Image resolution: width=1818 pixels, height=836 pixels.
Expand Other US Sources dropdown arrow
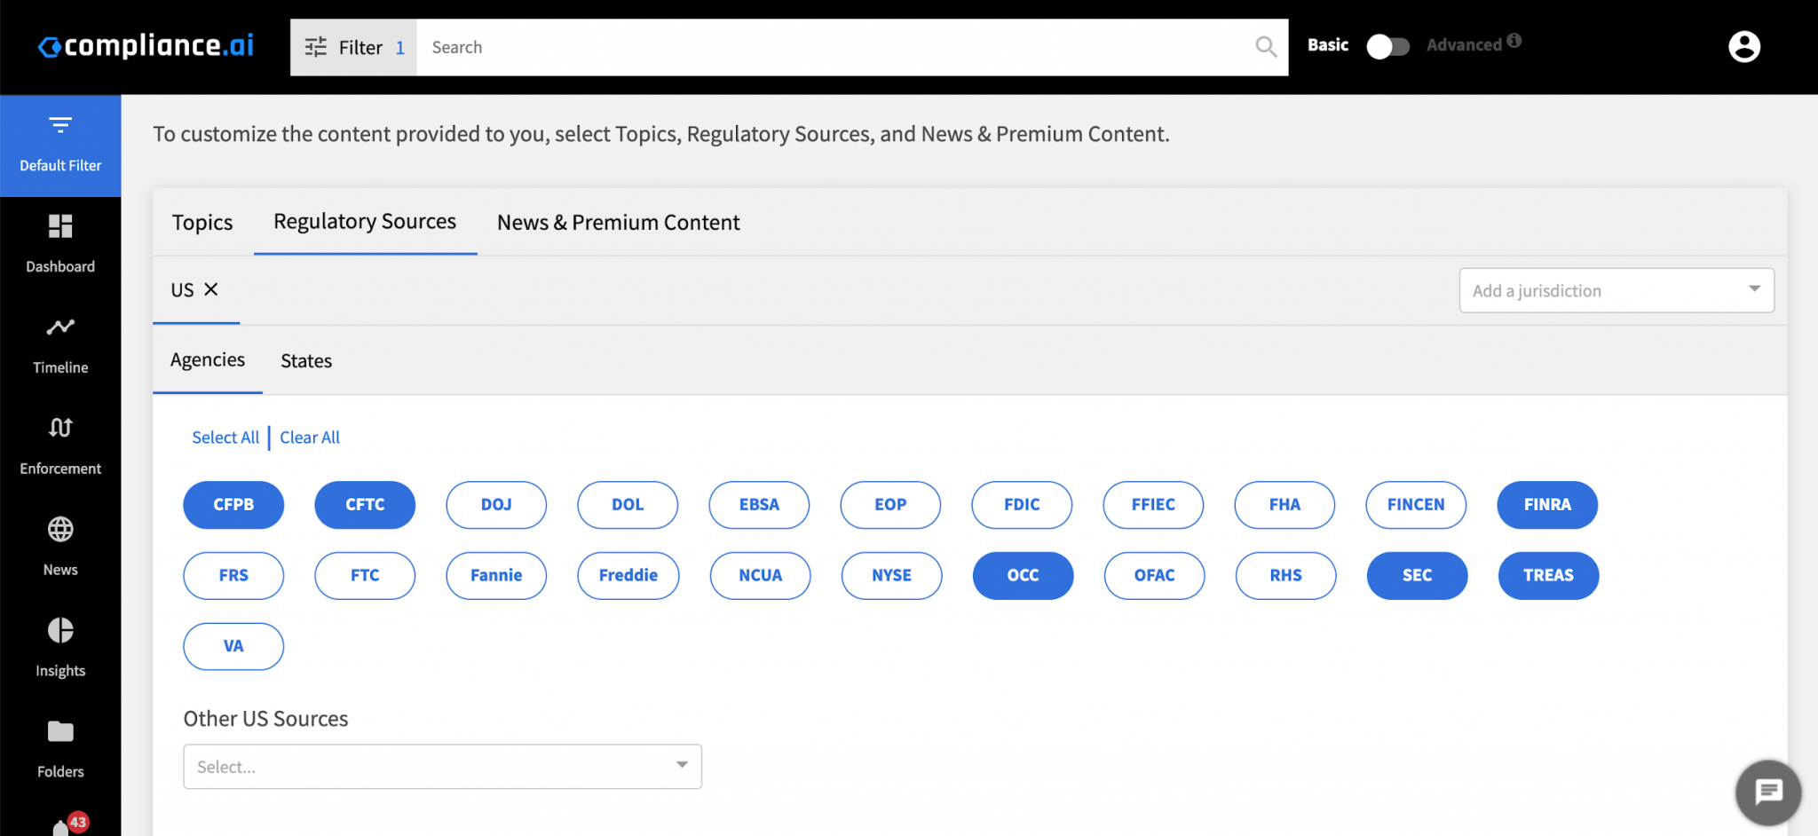(x=682, y=765)
